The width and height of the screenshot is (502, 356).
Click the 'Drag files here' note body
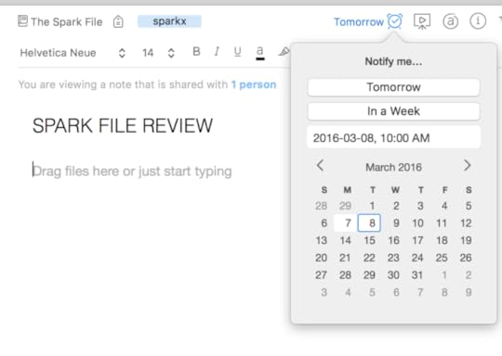click(x=132, y=172)
